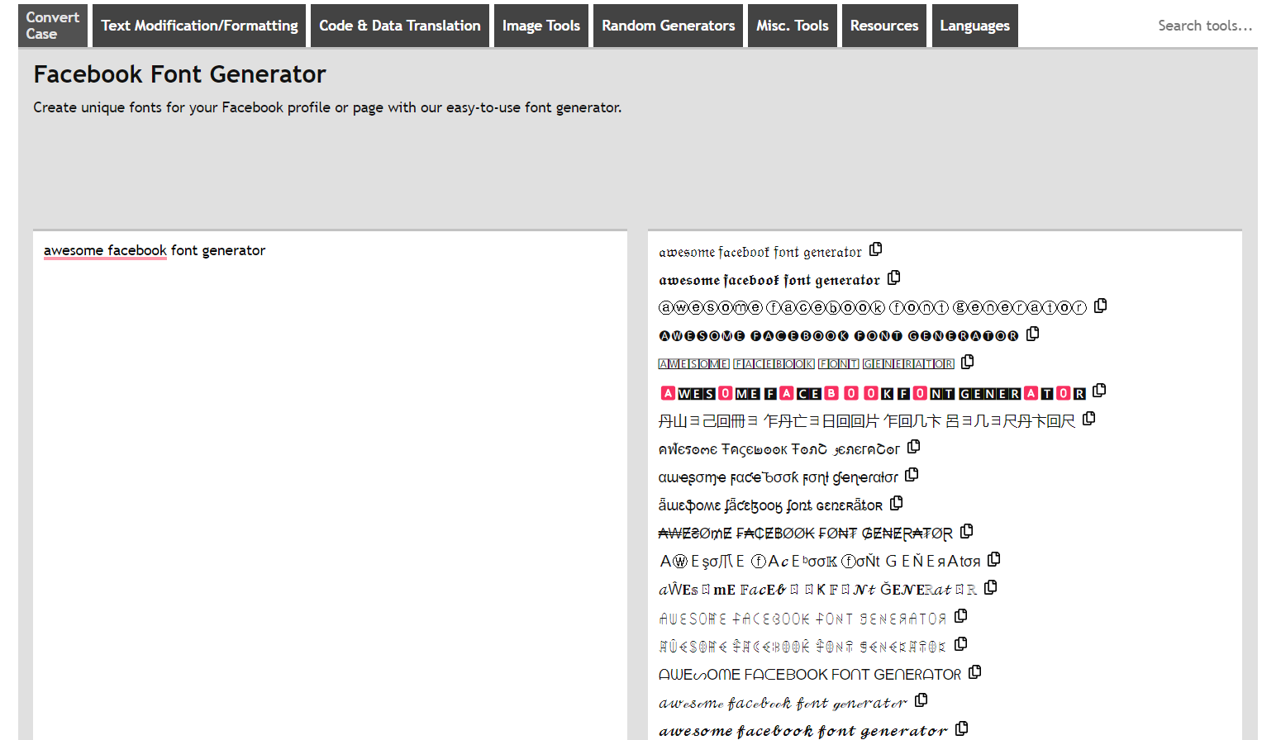Image resolution: width=1281 pixels, height=740 pixels.
Task: Copy the Old English style font output
Action: [x=875, y=249]
